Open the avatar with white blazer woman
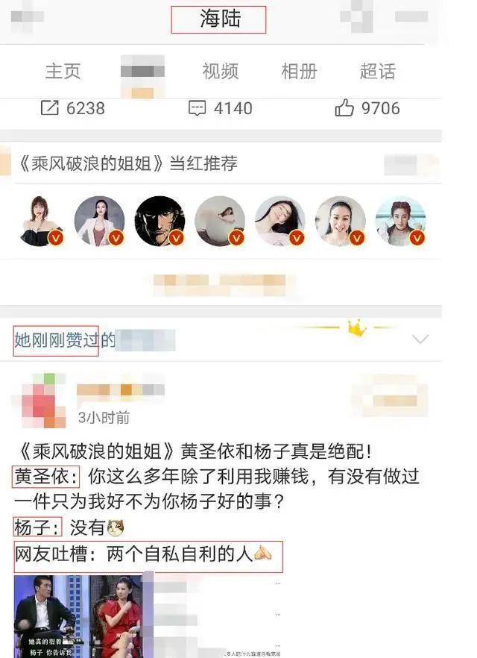 99,221
